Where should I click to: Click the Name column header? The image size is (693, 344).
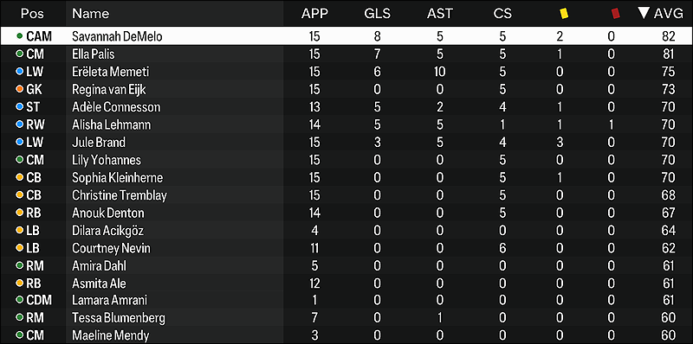coord(91,14)
